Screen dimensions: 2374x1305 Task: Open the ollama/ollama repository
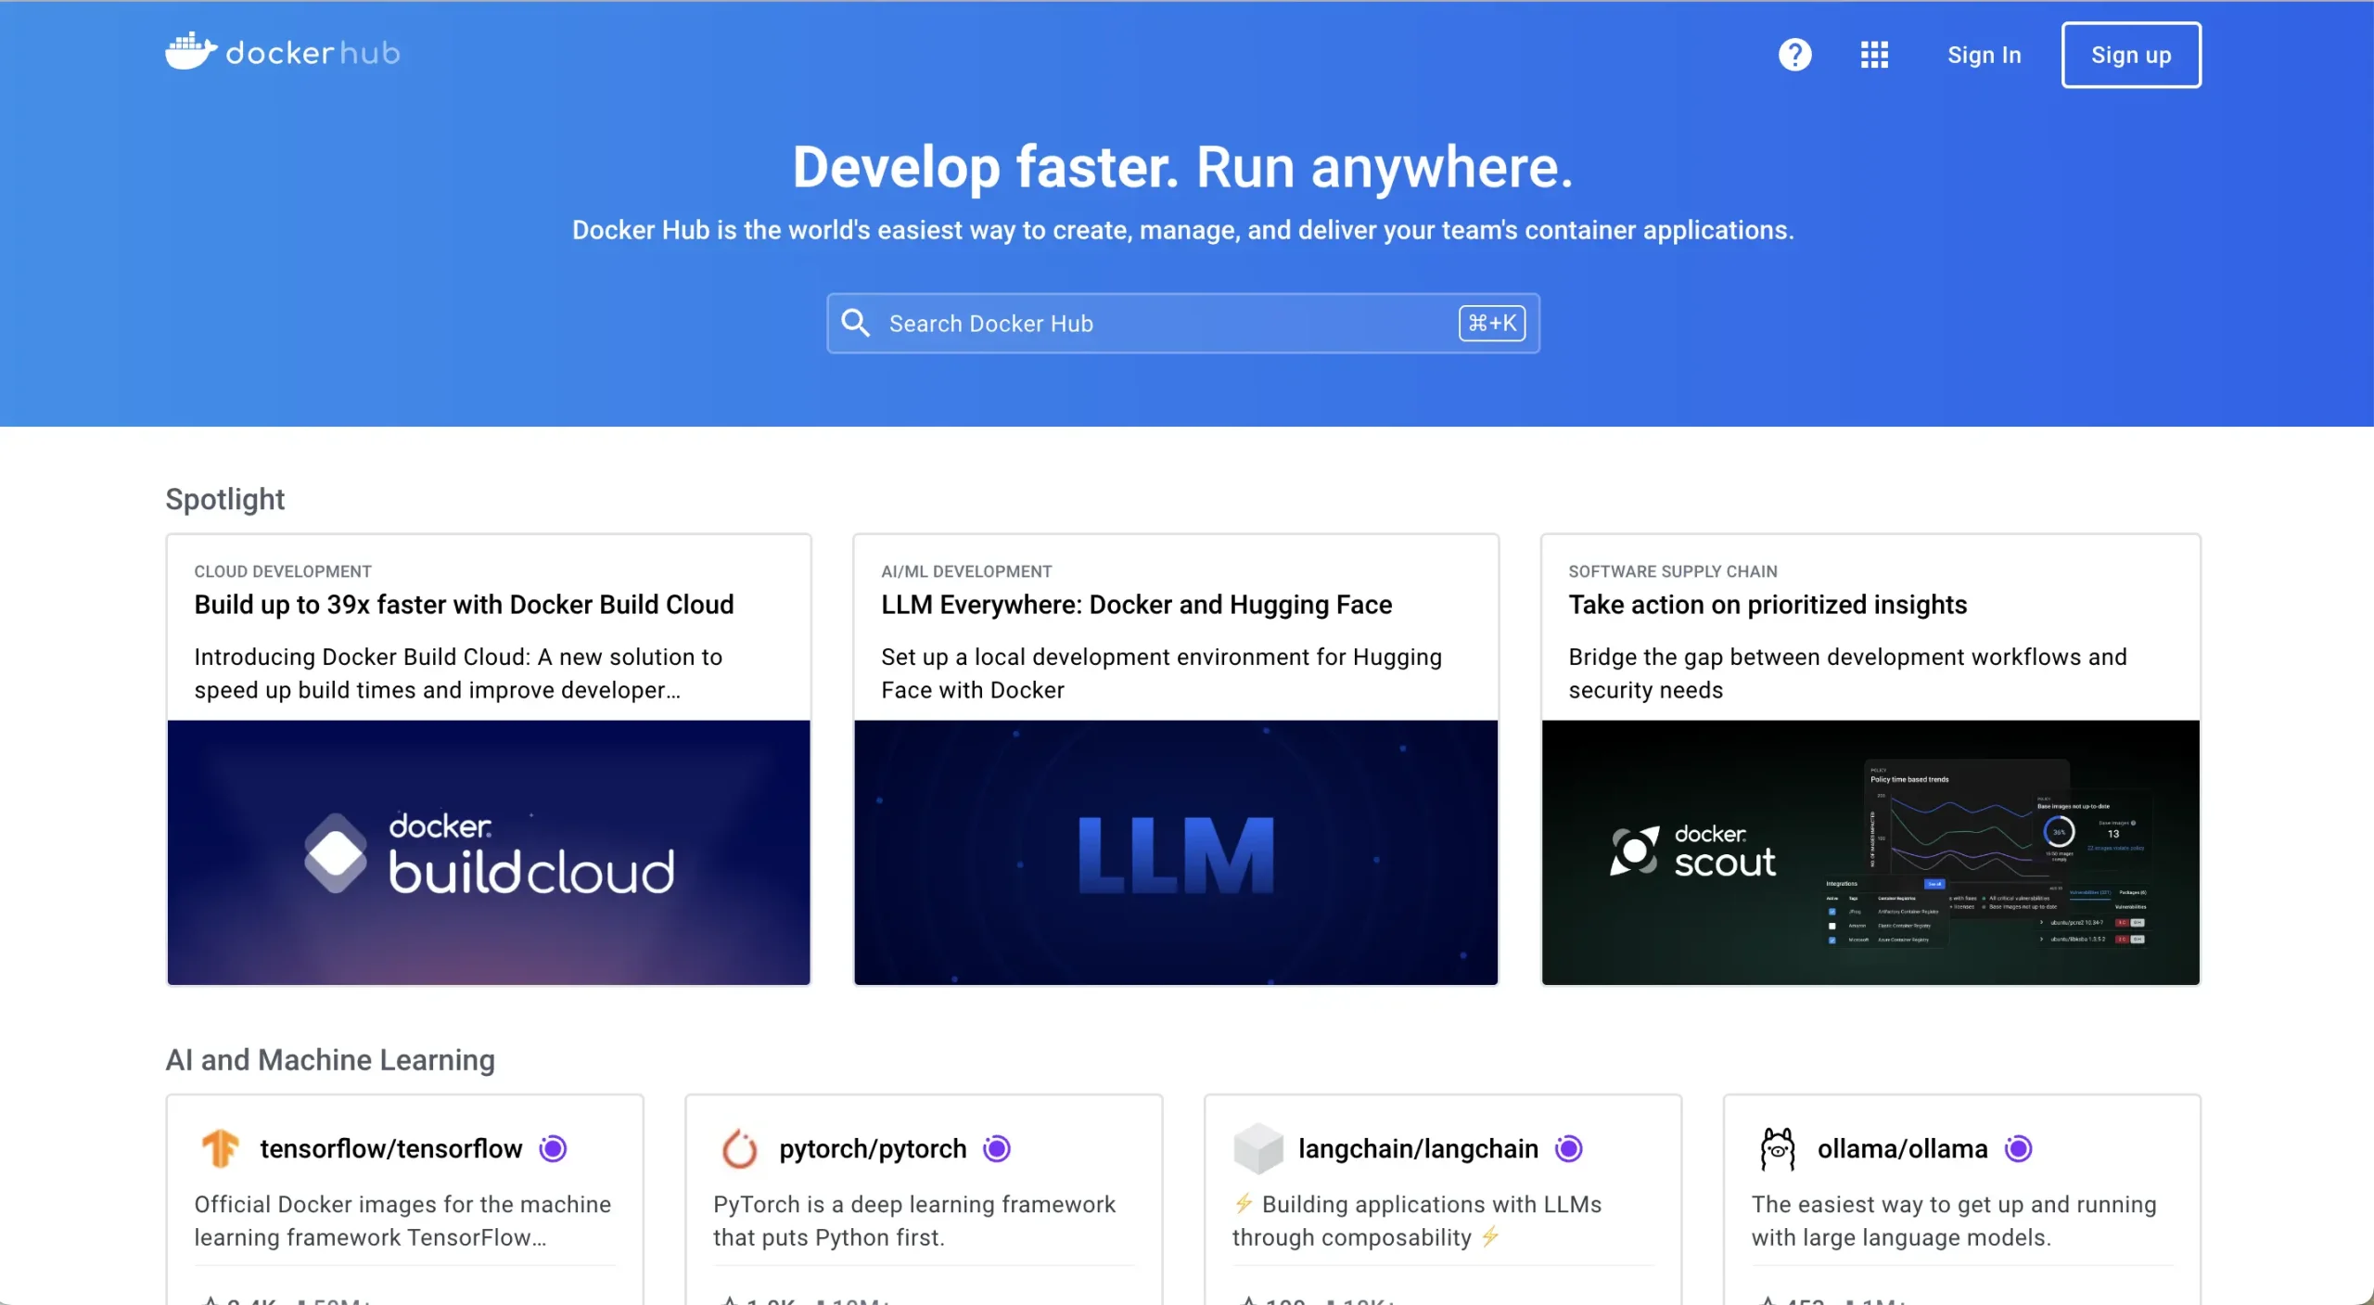point(1902,1148)
